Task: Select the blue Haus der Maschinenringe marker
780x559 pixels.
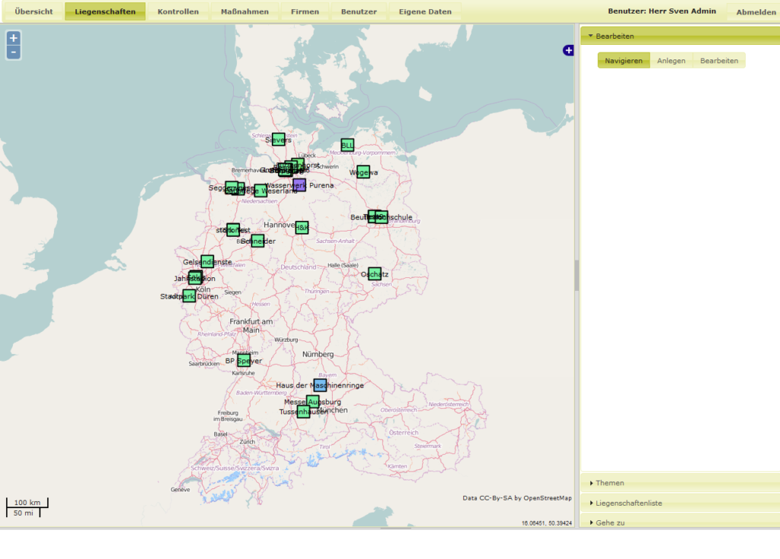Action: [320, 385]
